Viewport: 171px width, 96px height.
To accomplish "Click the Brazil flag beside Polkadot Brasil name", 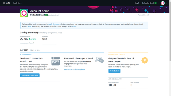I will [46, 15].
